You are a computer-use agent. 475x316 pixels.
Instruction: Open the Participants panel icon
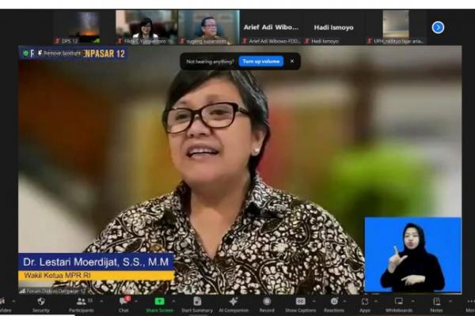point(81,302)
